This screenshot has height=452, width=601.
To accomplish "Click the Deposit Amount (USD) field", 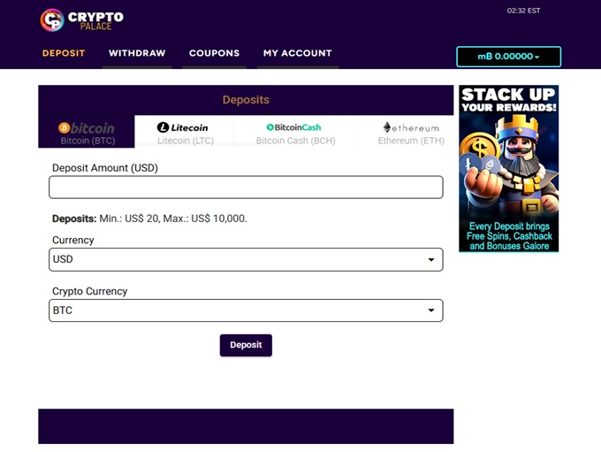I will pyautogui.click(x=246, y=188).
